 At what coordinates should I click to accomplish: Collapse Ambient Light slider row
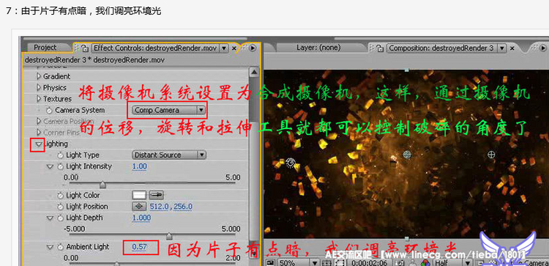pyautogui.click(x=50, y=247)
